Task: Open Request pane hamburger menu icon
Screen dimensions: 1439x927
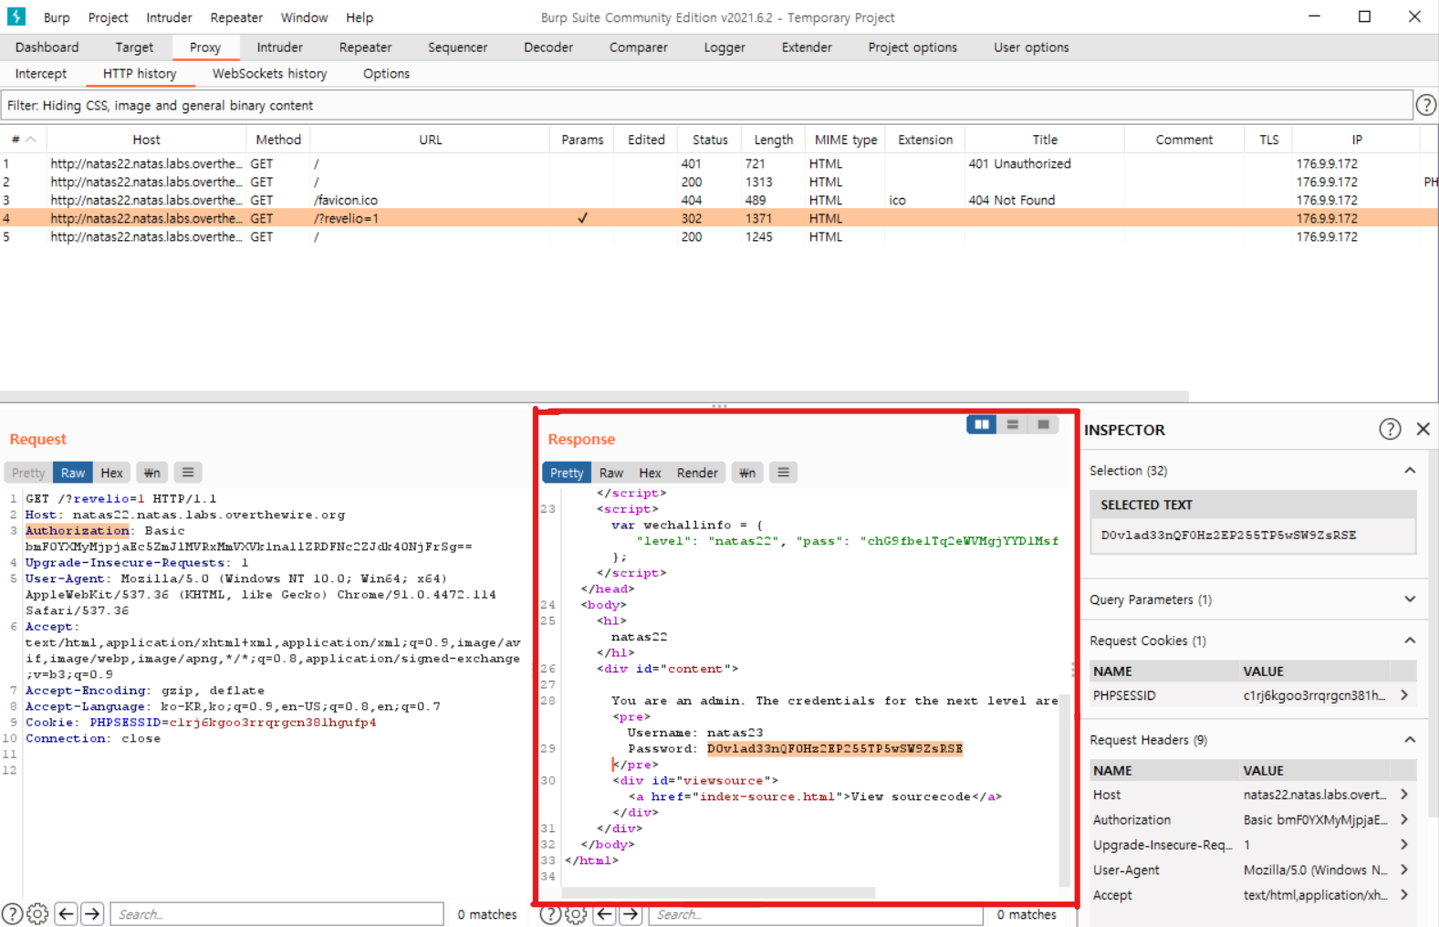Action: tap(188, 473)
